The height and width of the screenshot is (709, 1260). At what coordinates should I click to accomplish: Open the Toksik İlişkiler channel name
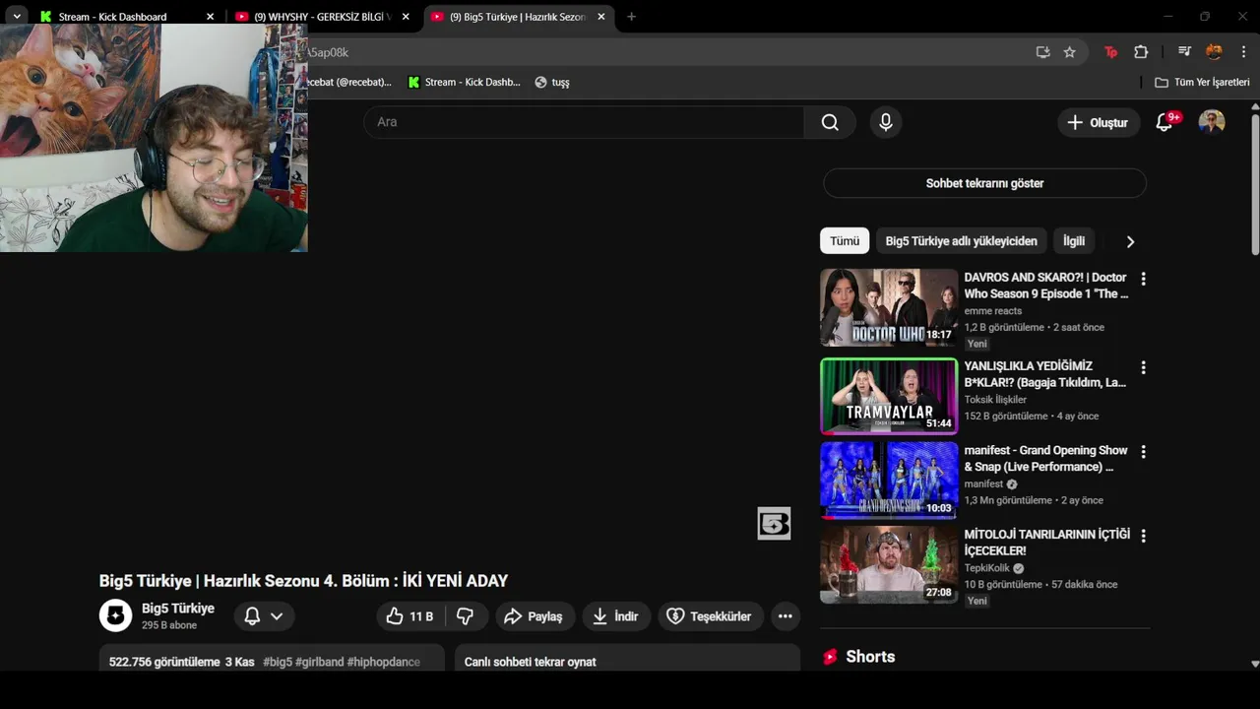[x=995, y=400]
